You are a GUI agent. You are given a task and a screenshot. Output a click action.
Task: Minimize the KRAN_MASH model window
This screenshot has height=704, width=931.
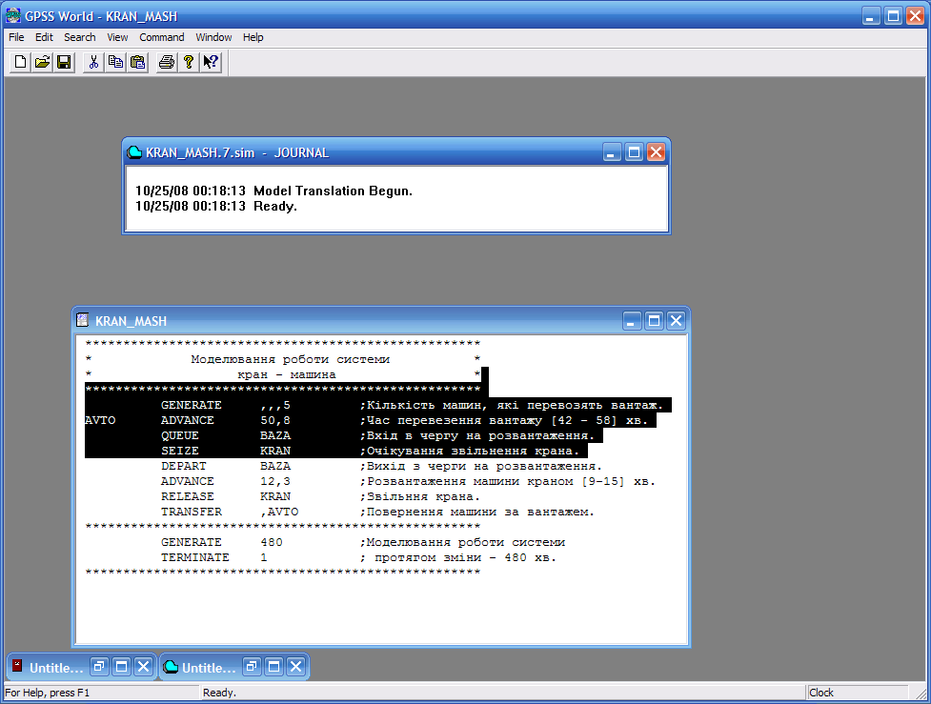click(632, 321)
